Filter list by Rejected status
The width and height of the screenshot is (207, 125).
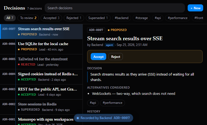pos(74,18)
